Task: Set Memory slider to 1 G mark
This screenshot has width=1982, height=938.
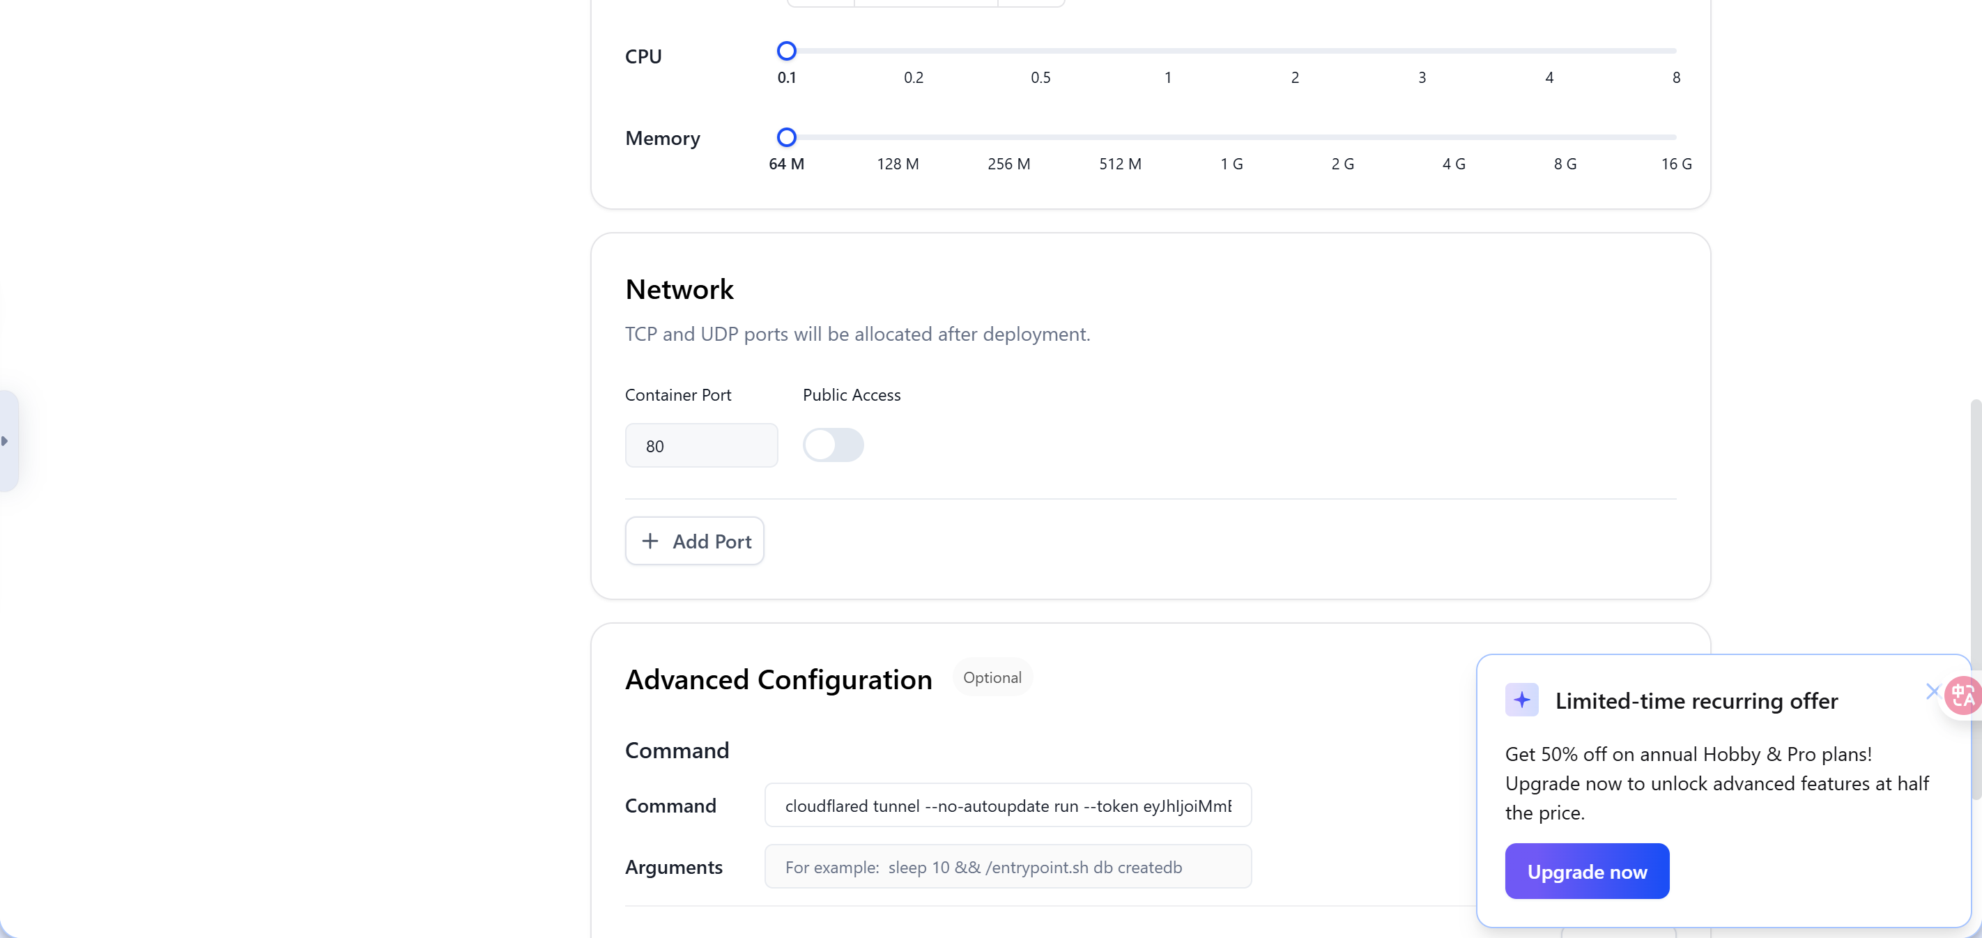Action: [x=1231, y=137]
